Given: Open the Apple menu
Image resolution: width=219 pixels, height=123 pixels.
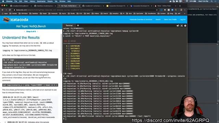Looking at the screenshot, I should tap(3, 1).
